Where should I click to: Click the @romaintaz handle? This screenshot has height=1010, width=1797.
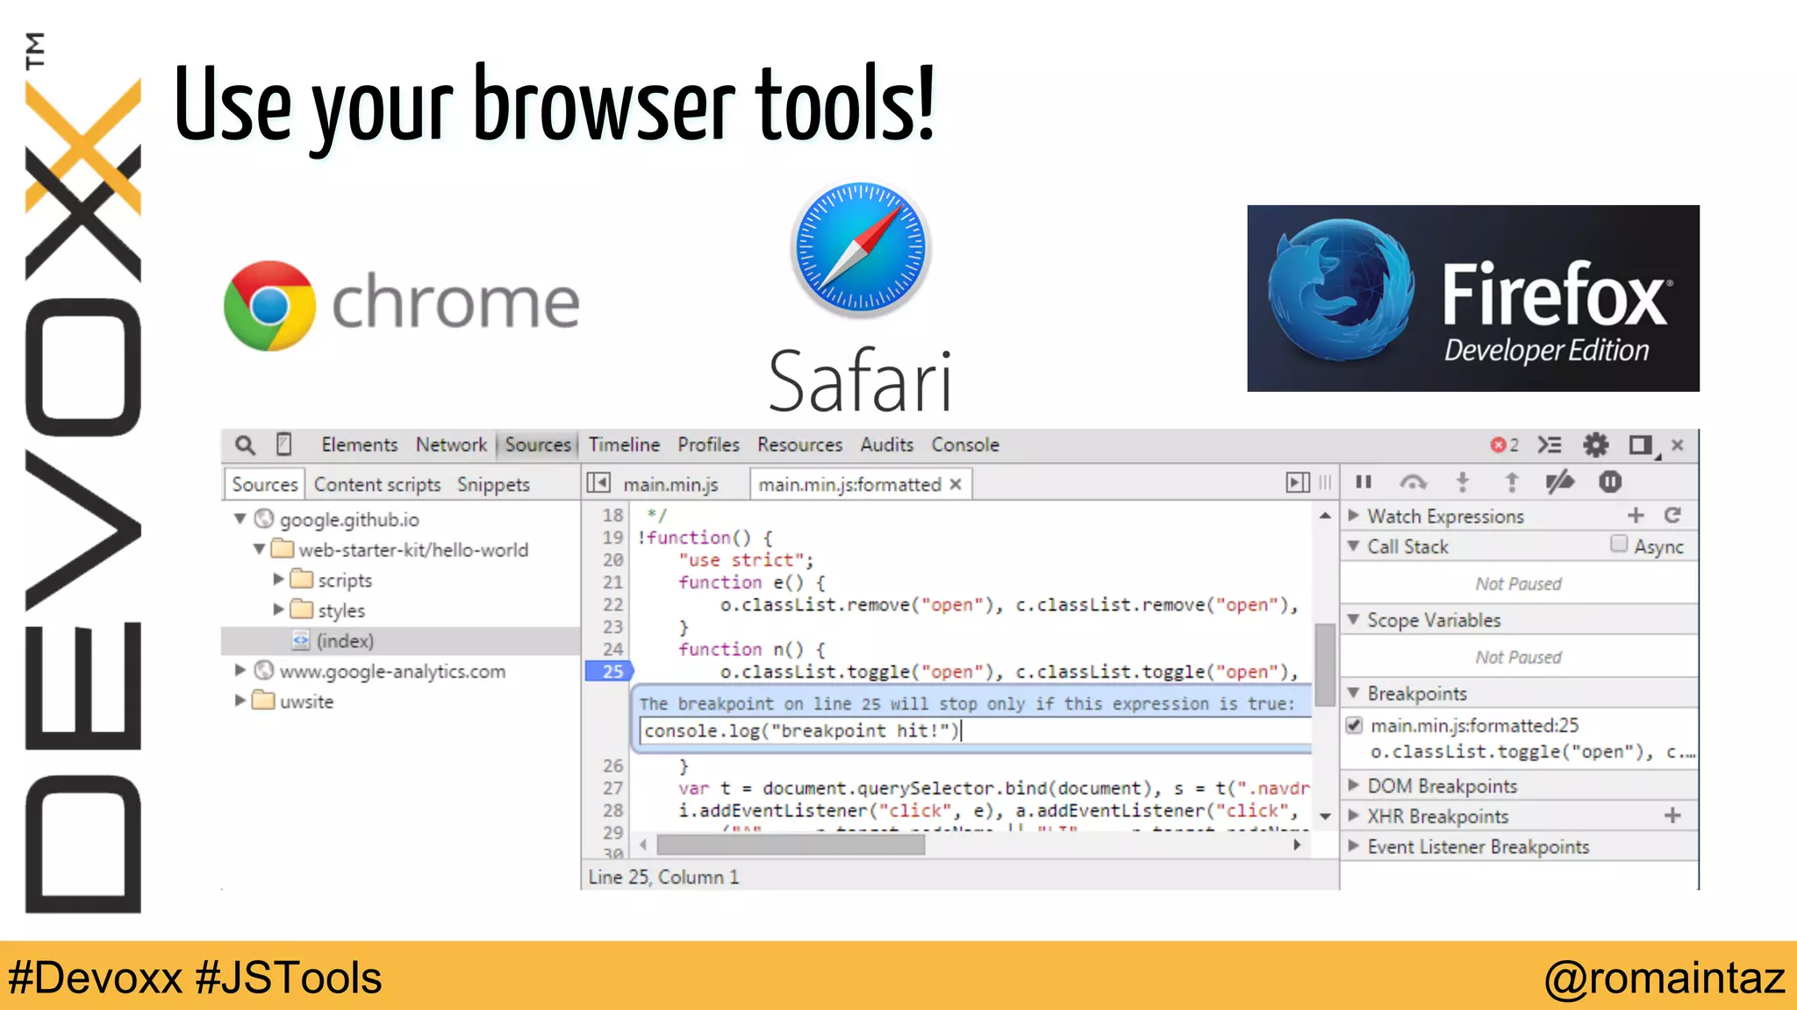(x=1665, y=977)
